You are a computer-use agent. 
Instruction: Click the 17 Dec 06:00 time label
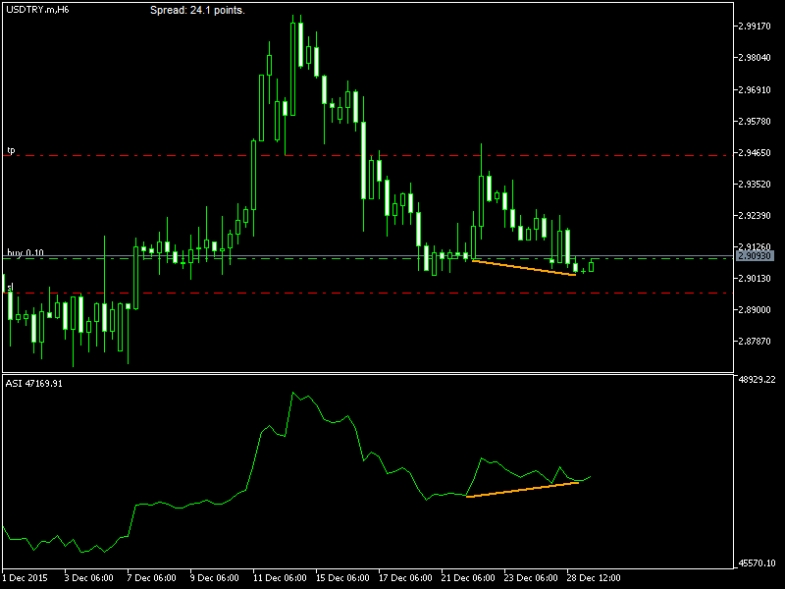click(405, 577)
